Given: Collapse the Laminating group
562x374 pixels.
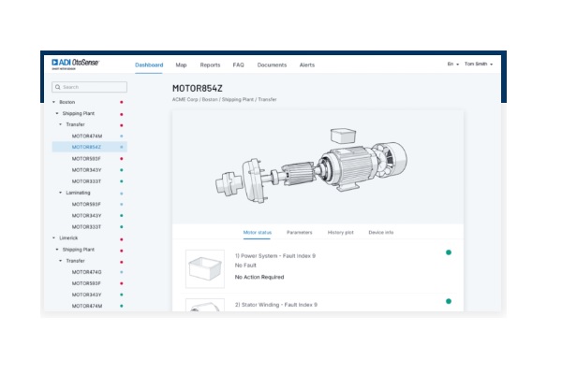Looking at the screenshot, I should (x=62, y=193).
